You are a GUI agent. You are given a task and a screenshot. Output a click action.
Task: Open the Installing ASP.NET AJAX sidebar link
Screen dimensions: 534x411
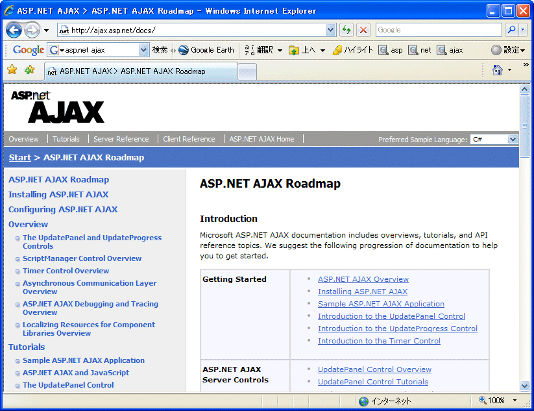click(x=58, y=195)
